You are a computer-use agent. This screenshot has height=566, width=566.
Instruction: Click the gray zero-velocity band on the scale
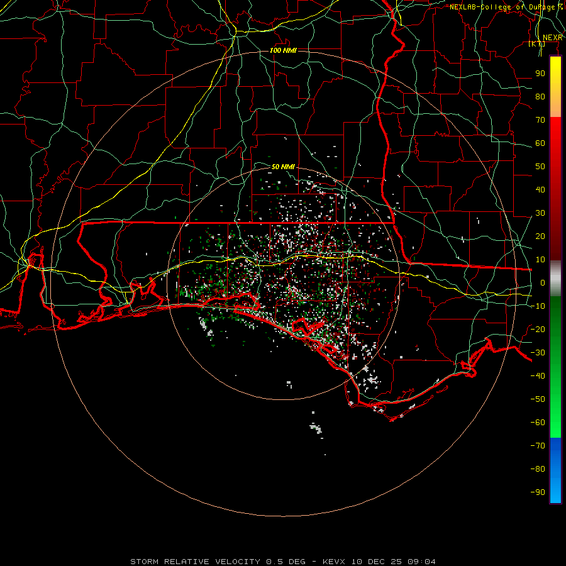click(555, 279)
